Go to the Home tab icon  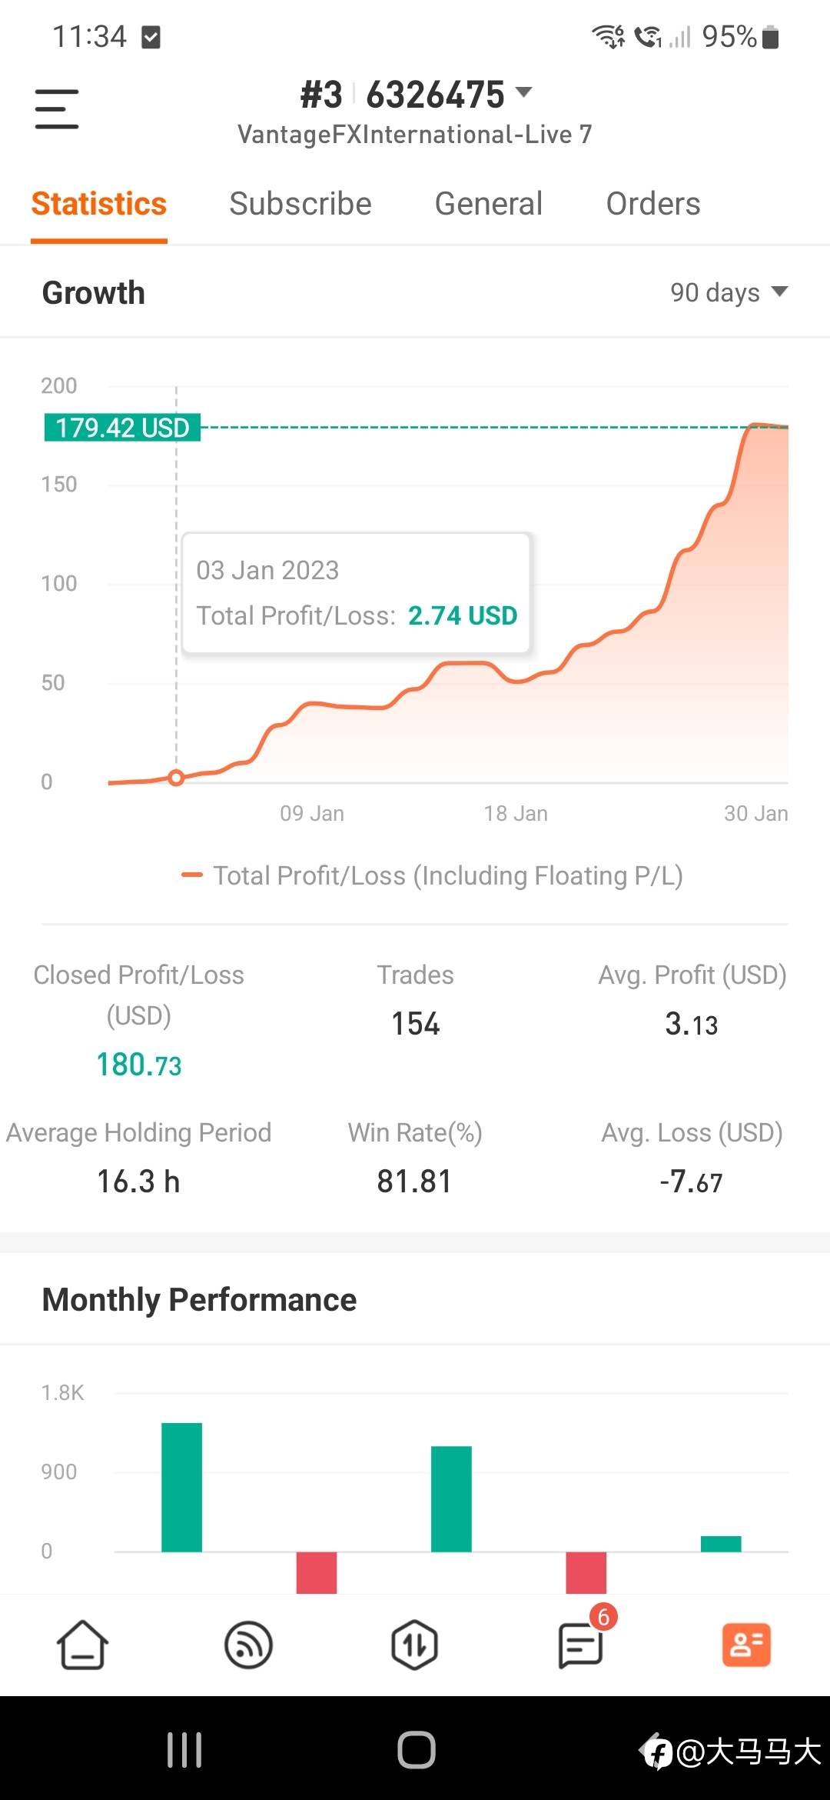pos(82,1645)
